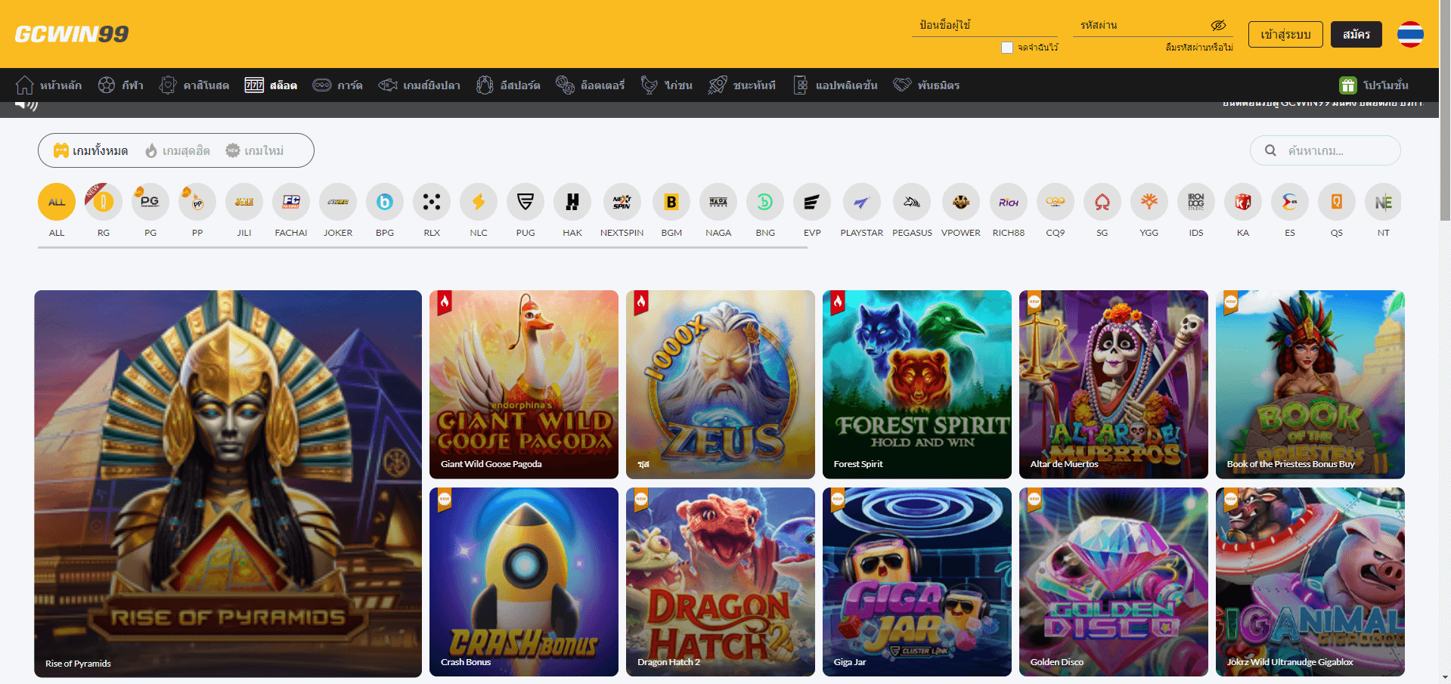
Task: Select the QS provider icon
Action: (1337, 202)
